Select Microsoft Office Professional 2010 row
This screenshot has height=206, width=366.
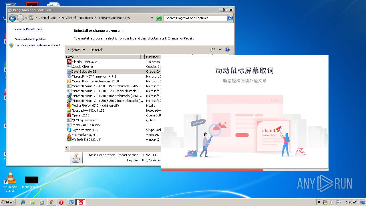click(114, 81)
